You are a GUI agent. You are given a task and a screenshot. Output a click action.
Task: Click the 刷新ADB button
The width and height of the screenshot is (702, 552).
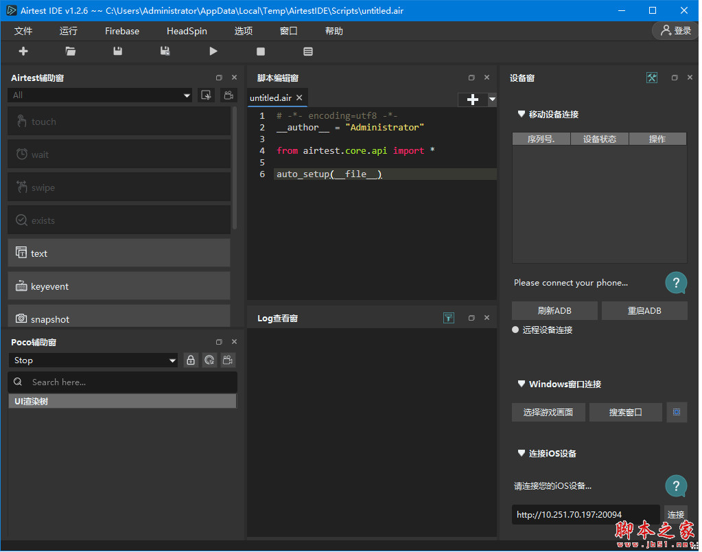click(554, 311)
